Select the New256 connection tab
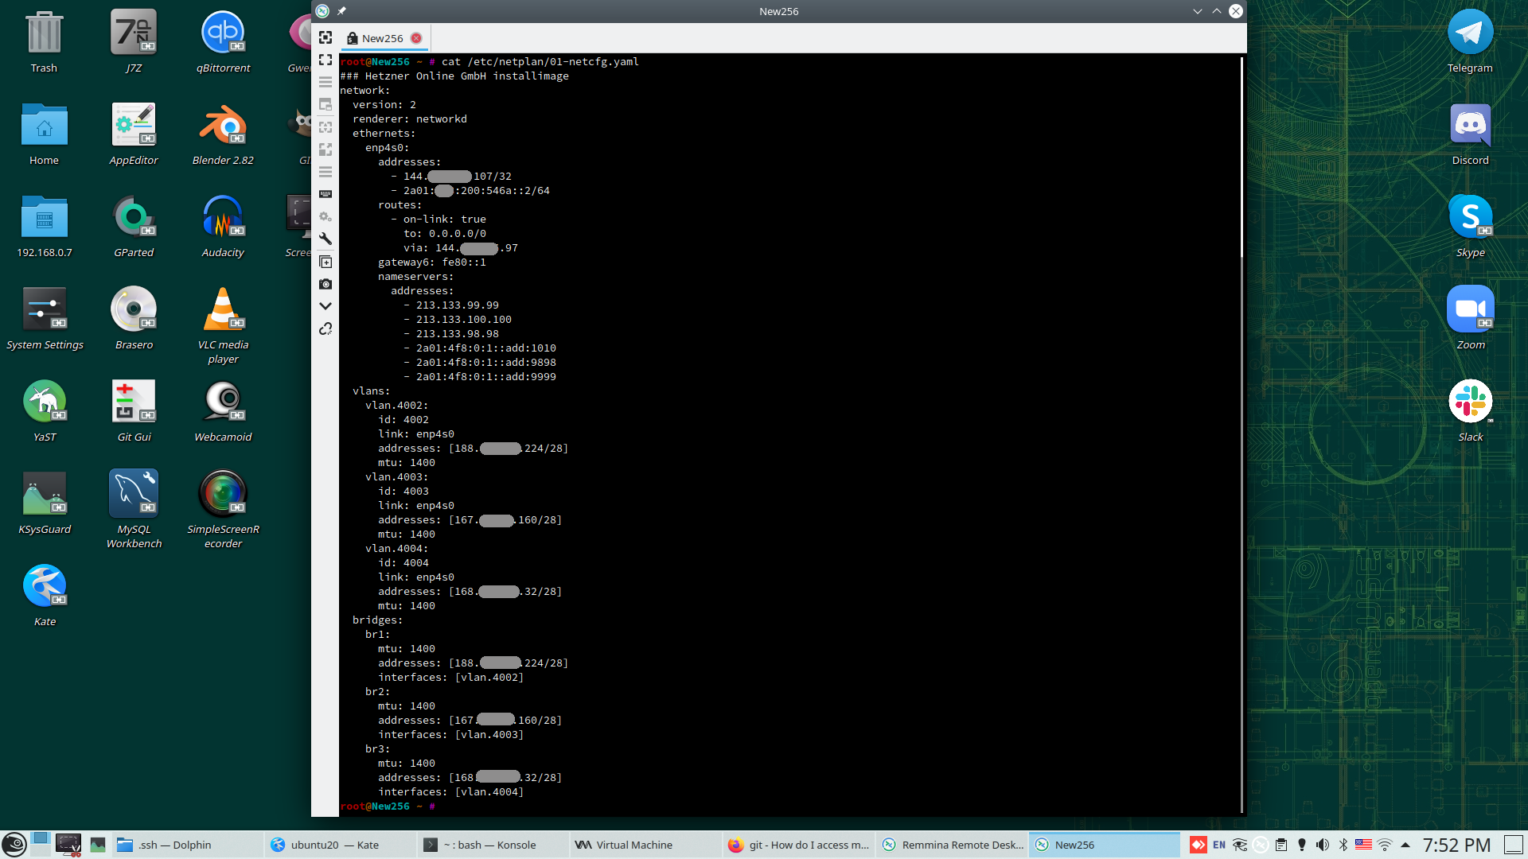Screen dimensions: 1528x859 tap(381, 38)
